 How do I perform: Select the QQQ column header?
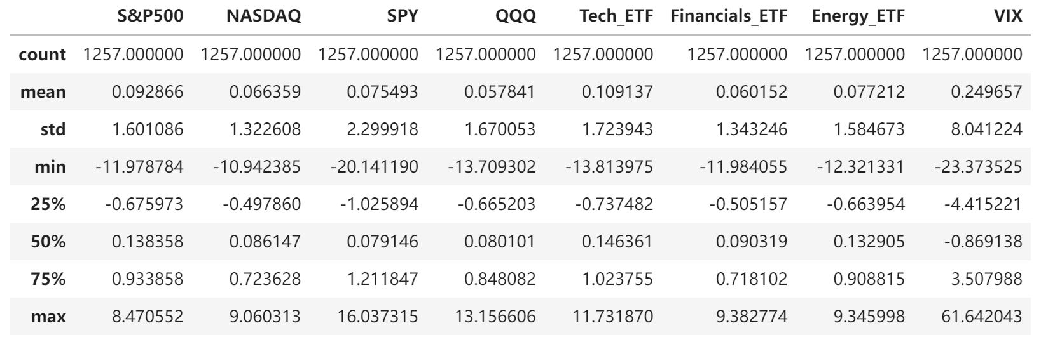516,17
